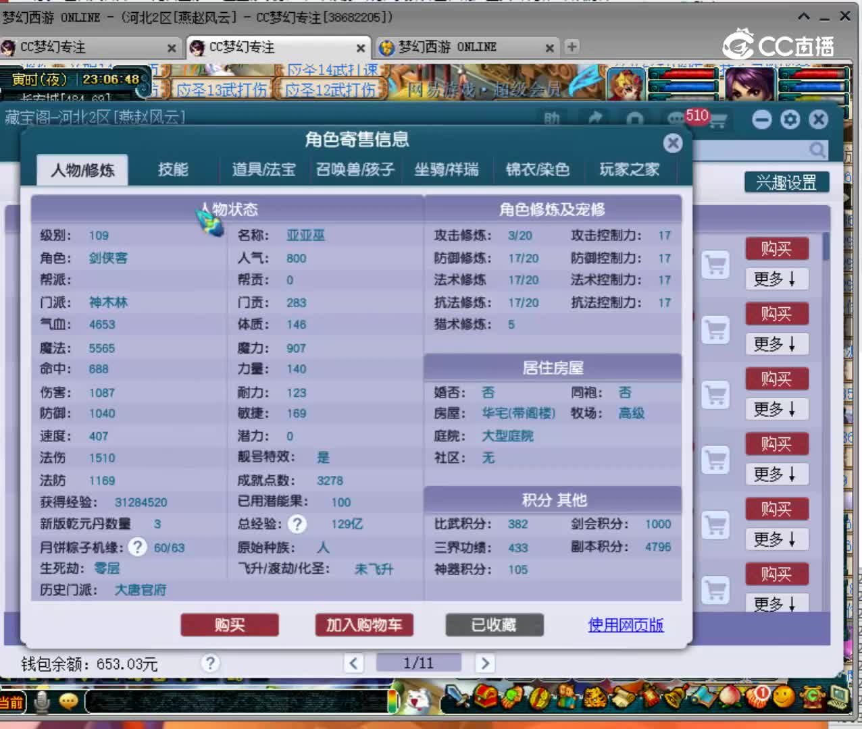Click 购买 button on third listing row

[777, 379]
